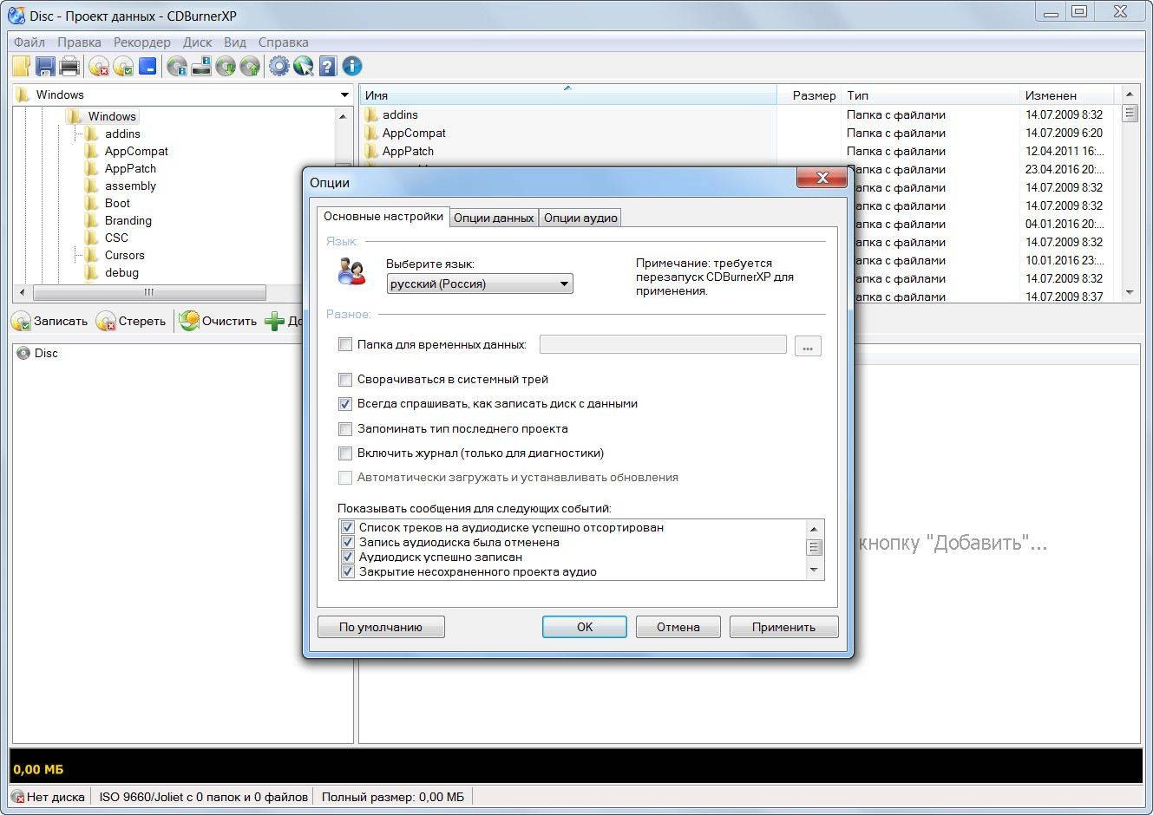
Task: Switch to Опции данных tab
Action: pos(494,218)
